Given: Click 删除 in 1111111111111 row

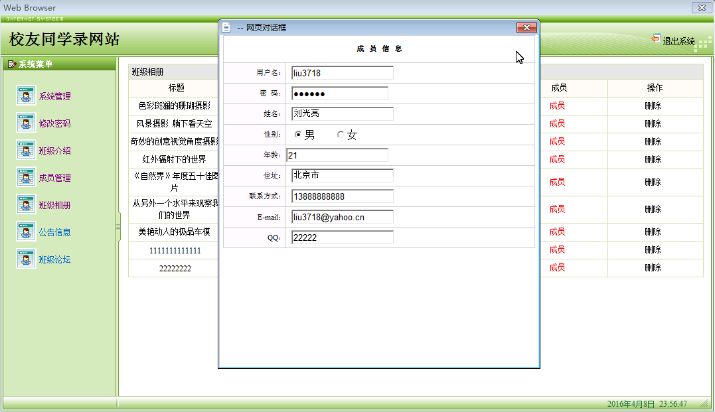Looking at the screenshot, I should [653, 249].
